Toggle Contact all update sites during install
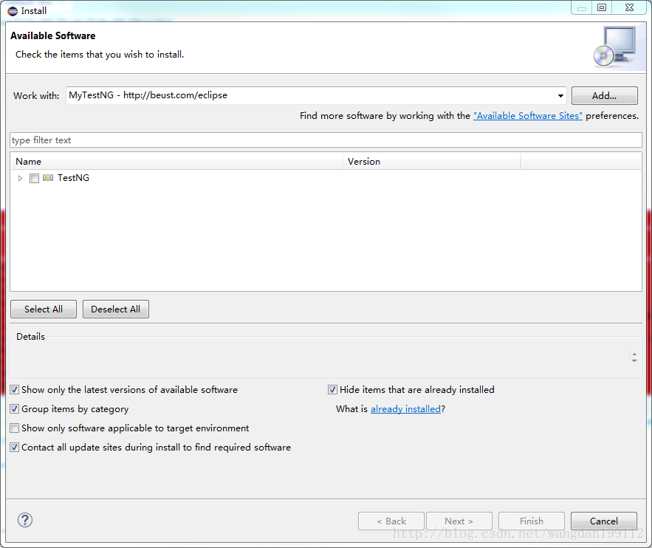 14,448
